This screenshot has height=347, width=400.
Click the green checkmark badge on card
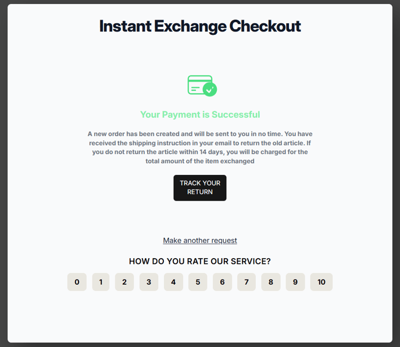coord(210,90)
